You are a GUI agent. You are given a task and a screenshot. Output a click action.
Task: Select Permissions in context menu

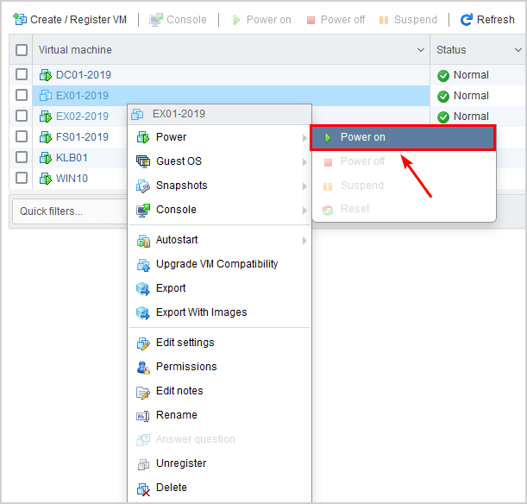pos(219,367)
